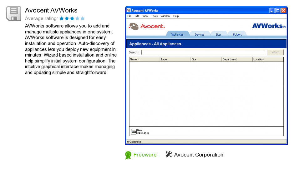Click the third rating star

72,18
